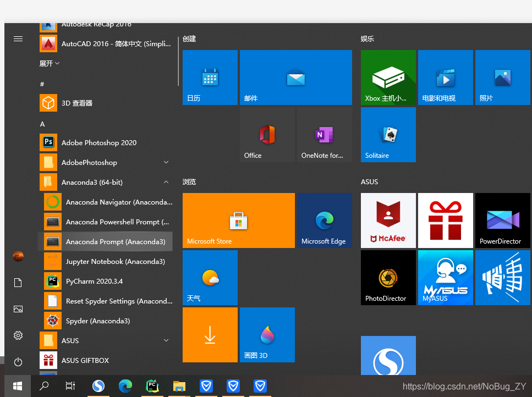The height and width of the screenshot is (397, 532).
Task: Open ASUS GIFTBOX from app list
Action: (x=106, y=360)
